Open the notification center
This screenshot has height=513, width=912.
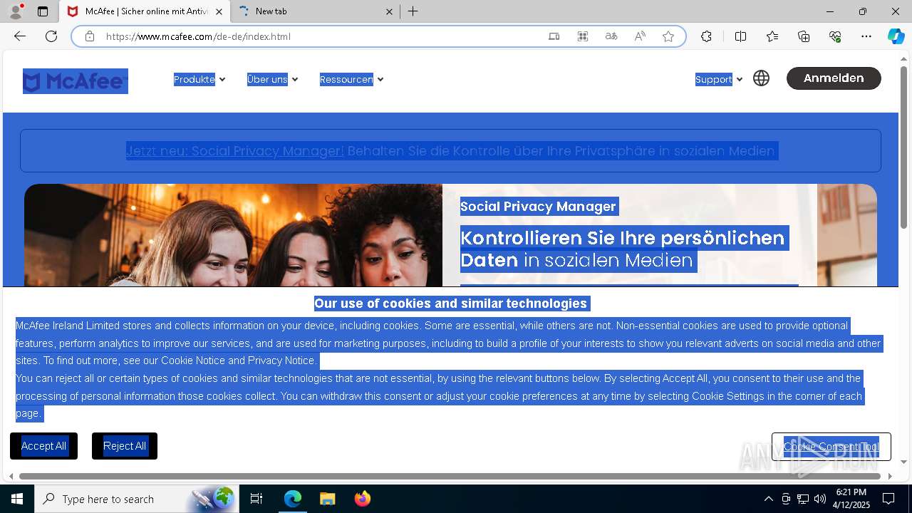(888, 499)
